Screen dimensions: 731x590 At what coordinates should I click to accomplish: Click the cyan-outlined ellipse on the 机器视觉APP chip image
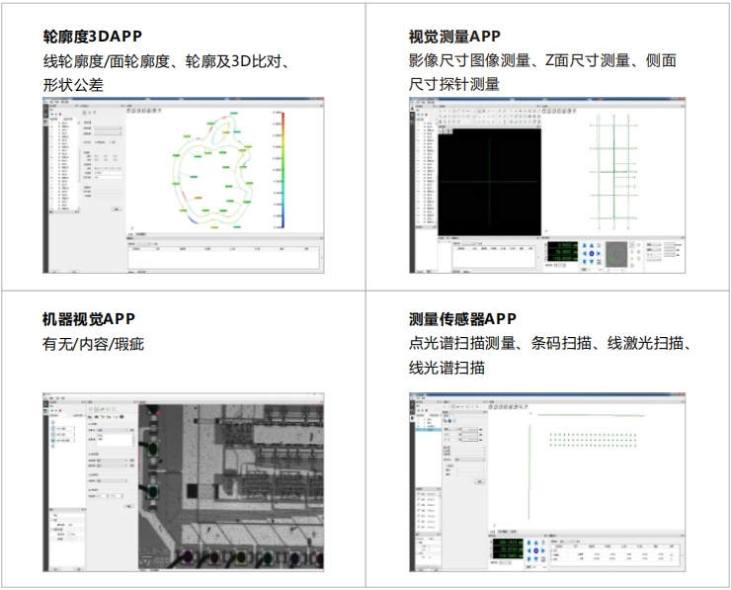pos(152,492)
